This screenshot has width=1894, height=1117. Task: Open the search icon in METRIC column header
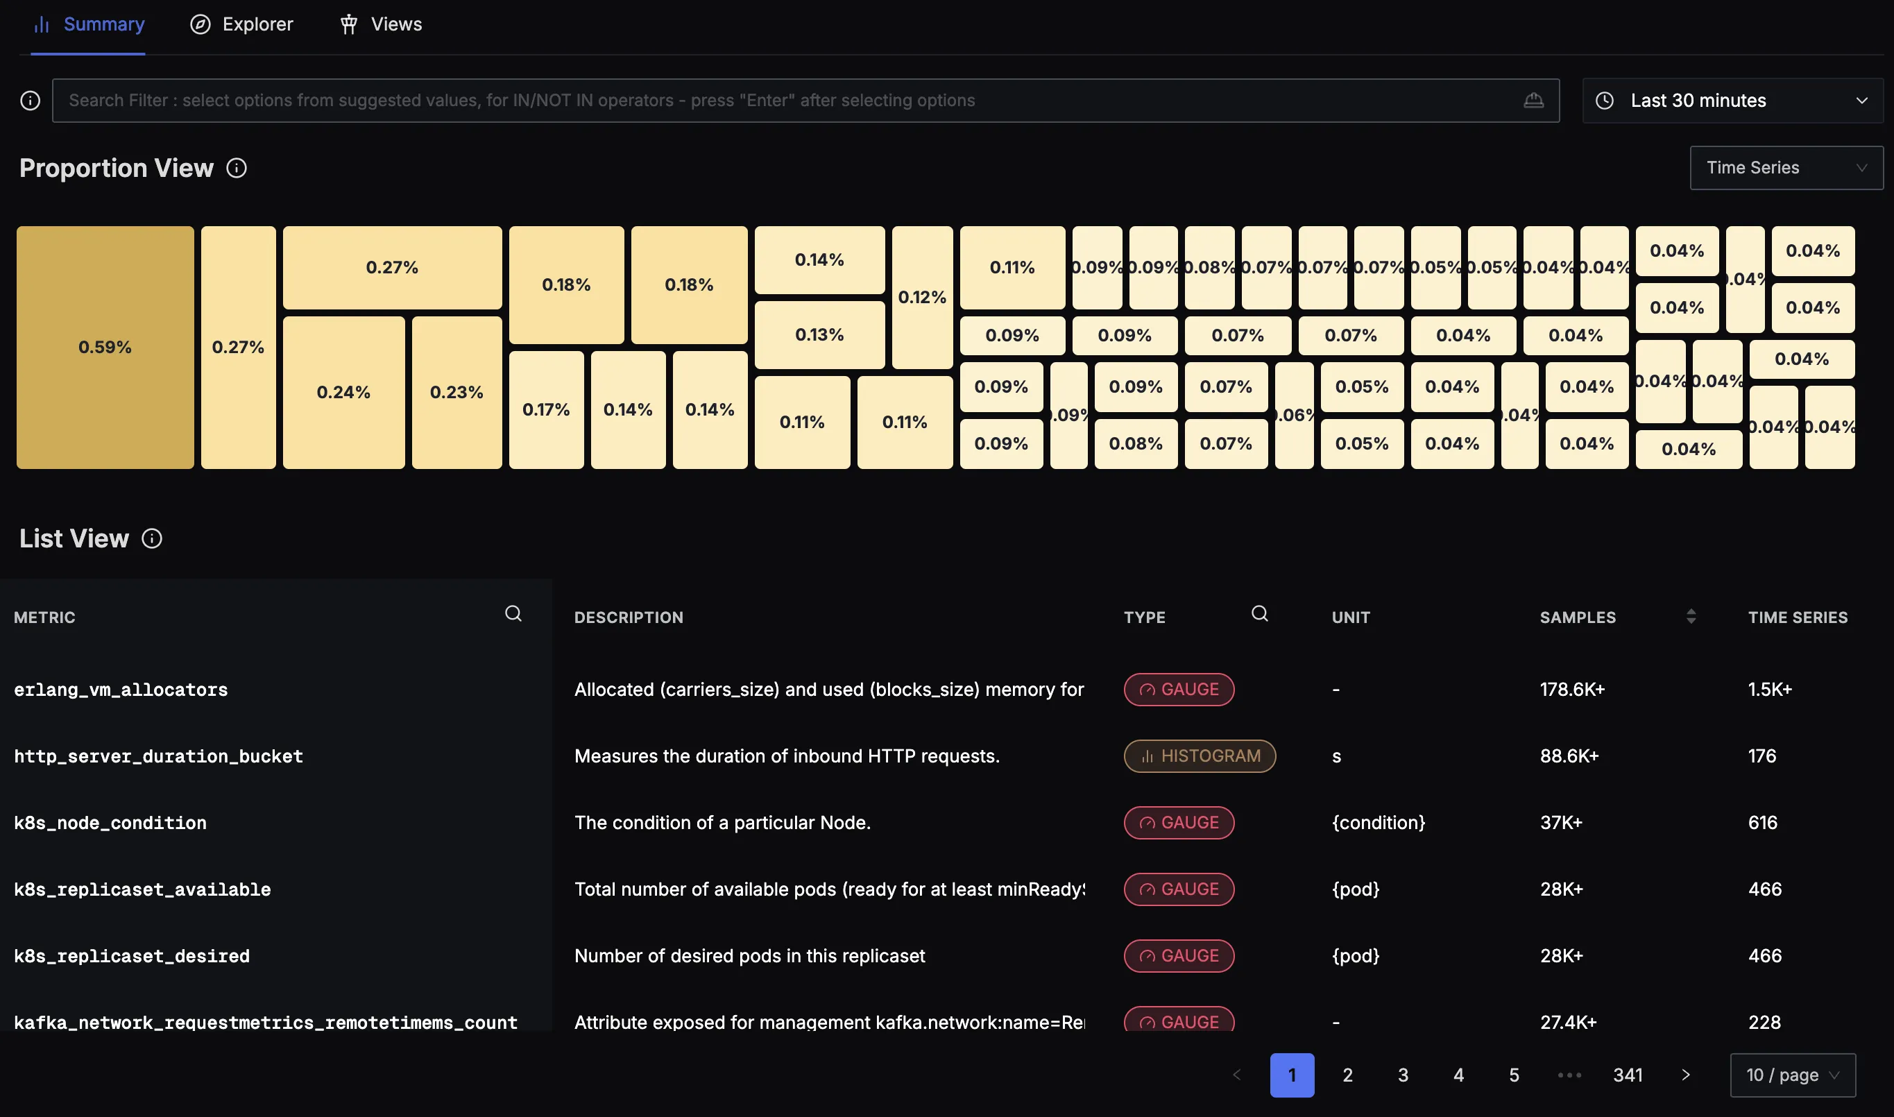click(513, 613)
